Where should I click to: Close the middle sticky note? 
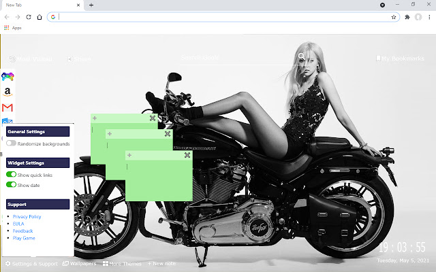click(x=168, y=134)
